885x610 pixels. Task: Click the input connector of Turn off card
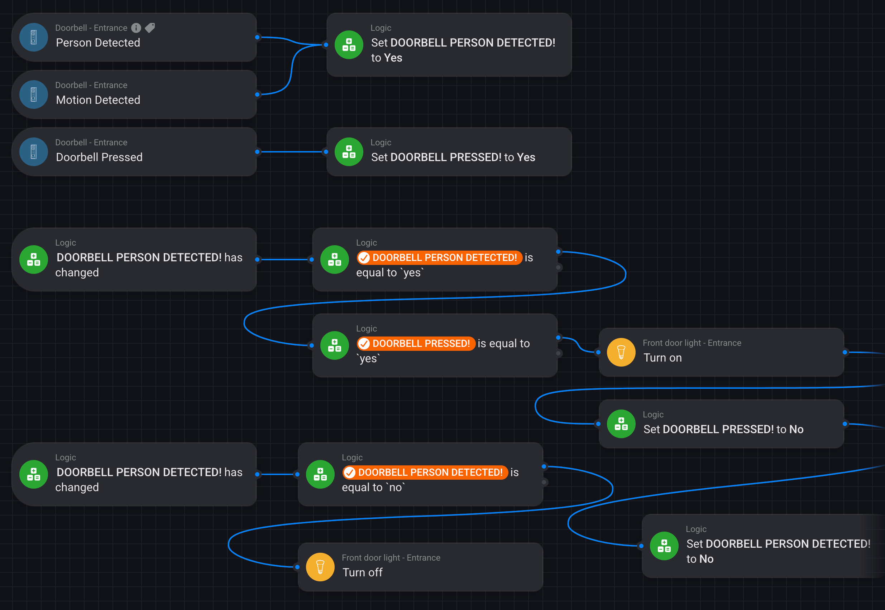297,567
